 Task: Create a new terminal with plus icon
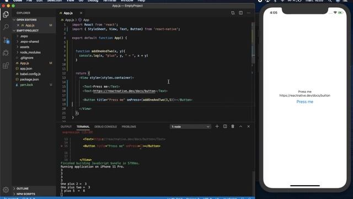217,127
